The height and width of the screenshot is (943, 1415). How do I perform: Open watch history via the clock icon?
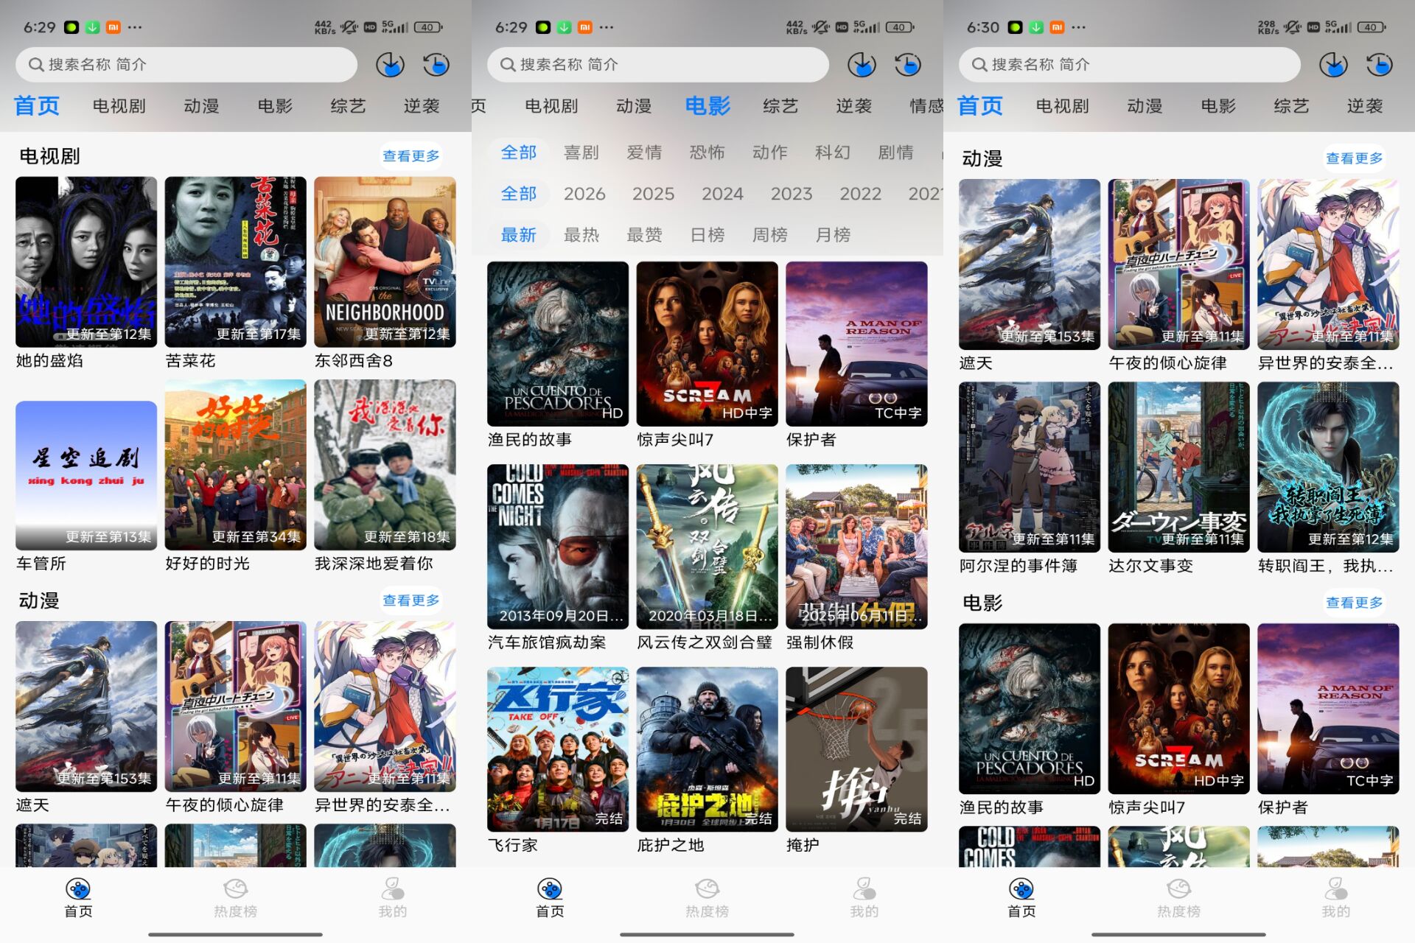tap(435, 65)
